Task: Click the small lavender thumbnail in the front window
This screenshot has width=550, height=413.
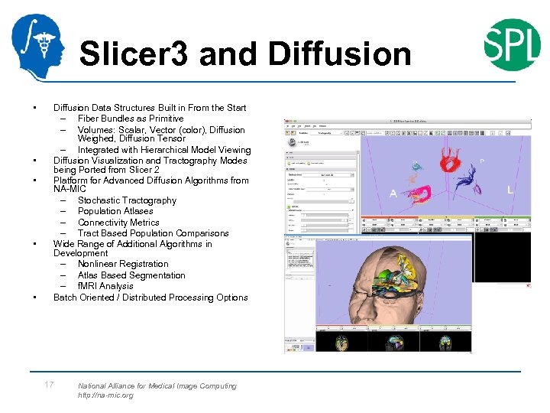Action: point(309,348)
